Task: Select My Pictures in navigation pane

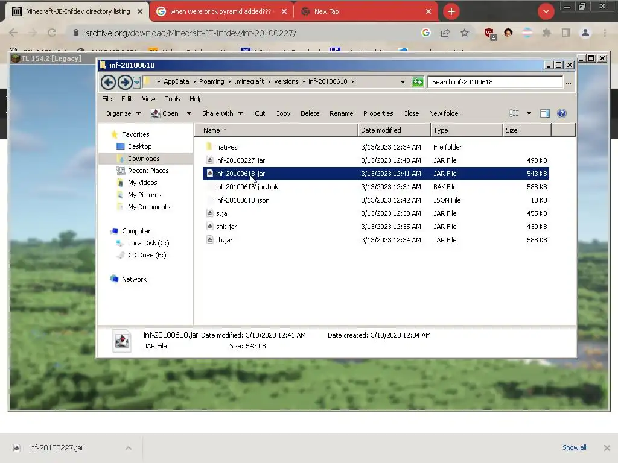Action: tap(145, 195)
